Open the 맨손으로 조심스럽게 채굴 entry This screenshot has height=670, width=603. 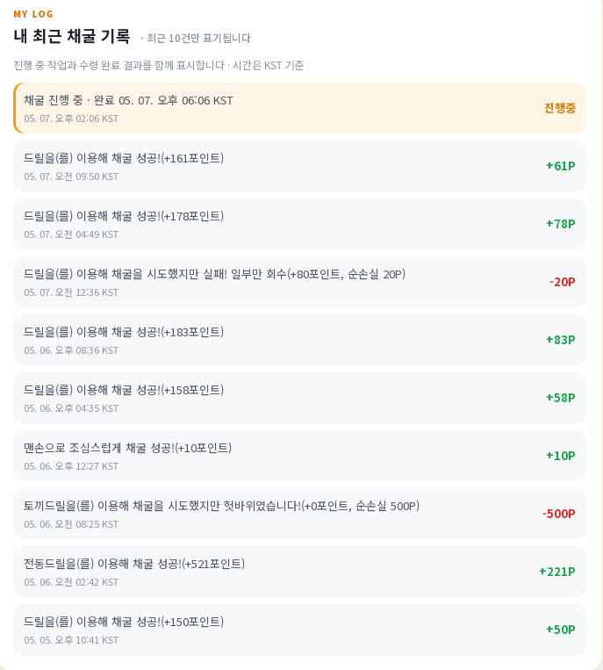click(x=299, y=456)
